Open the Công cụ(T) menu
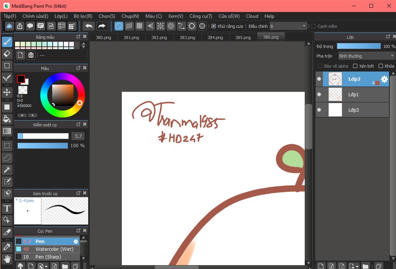The image size is (396, 269). (x=201, y=16)
